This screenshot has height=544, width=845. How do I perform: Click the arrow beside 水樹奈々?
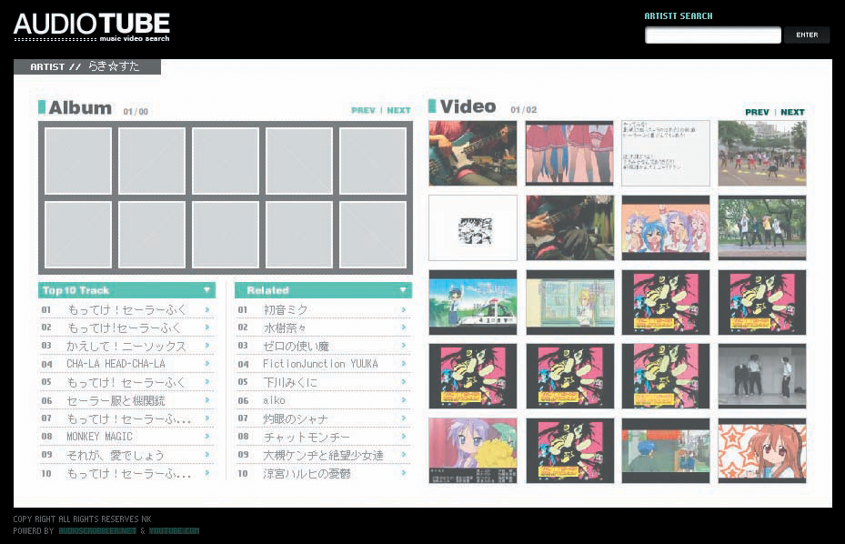click(x=404, y=327)
